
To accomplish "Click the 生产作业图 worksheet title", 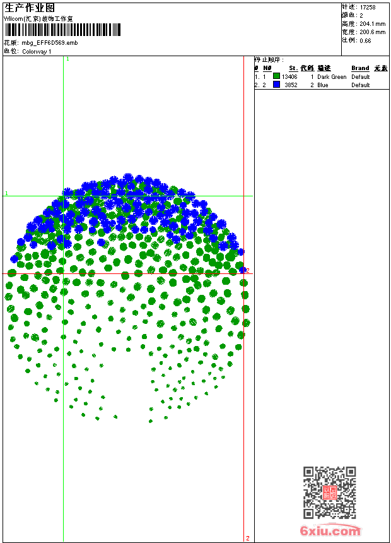I will [x=30, y=8].
